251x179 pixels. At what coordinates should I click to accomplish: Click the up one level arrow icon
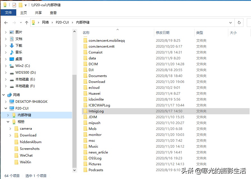(26, 22)
